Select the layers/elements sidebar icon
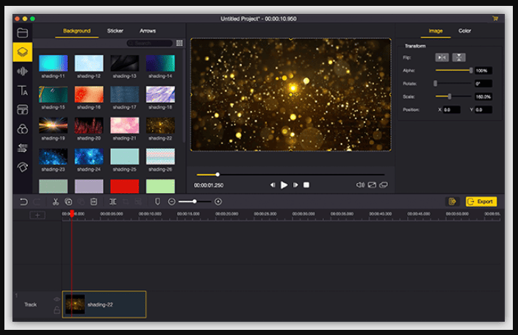 click(23, 52)
